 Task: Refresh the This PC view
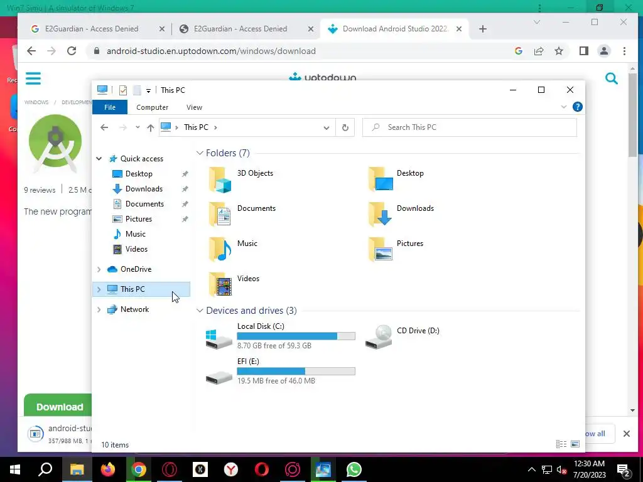(345, 127)
